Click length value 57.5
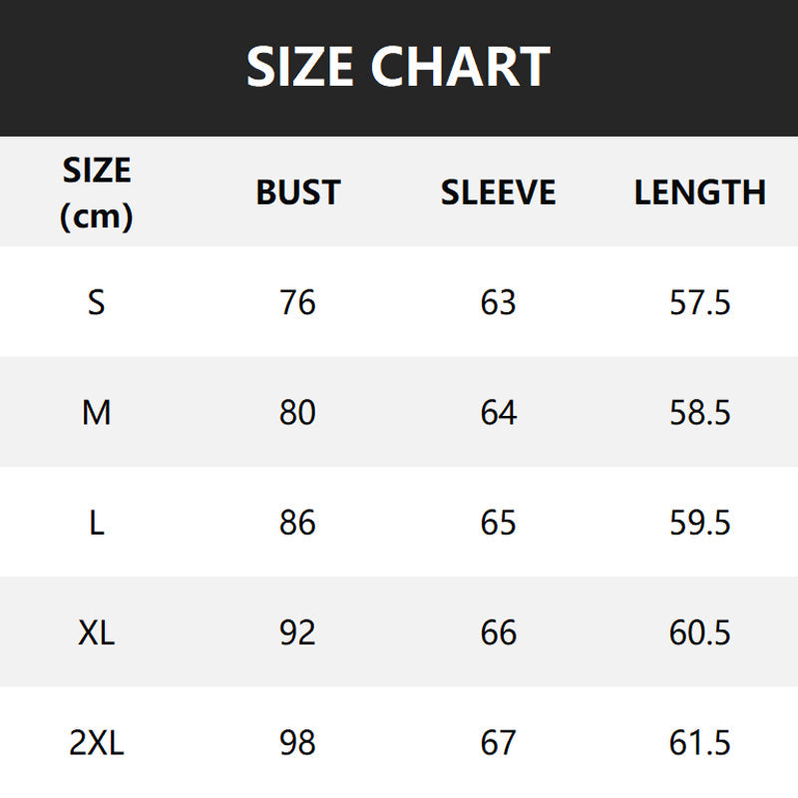Screen dimensions: 798x798 [699, 301]
